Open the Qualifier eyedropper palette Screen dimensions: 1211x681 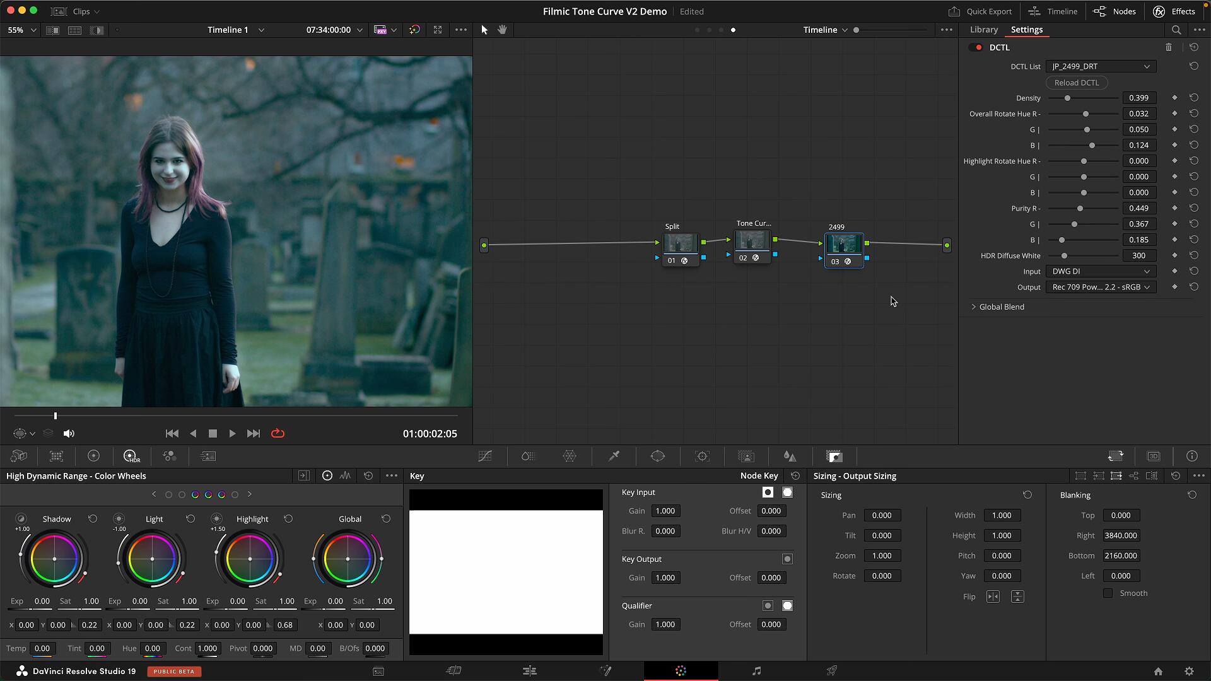click(x=614, y=456)
